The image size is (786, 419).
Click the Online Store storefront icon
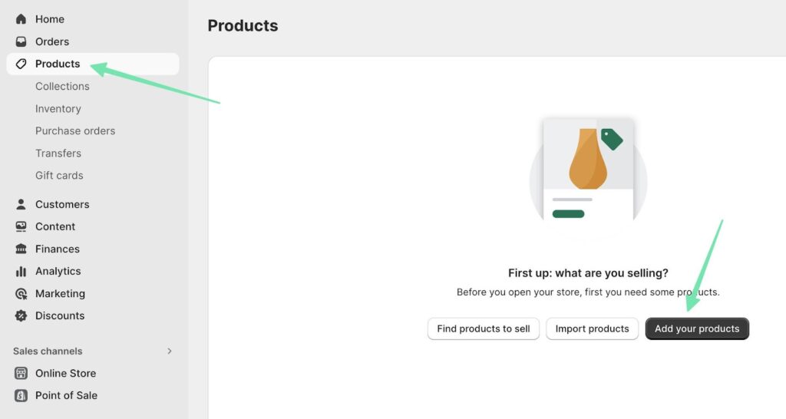pyautogui.click(x=21, y=373)
